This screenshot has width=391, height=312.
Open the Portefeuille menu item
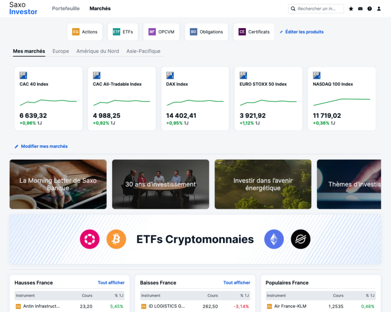pos(65,8)
